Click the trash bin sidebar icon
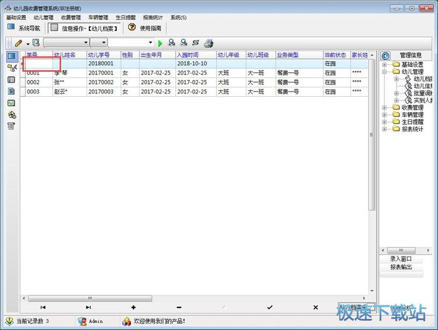Screen dimensions: 438x330 11,126
